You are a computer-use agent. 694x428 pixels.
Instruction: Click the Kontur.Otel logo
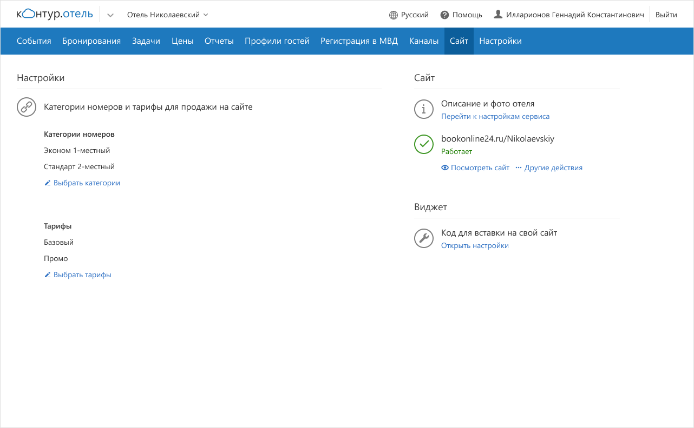[55, 15]
